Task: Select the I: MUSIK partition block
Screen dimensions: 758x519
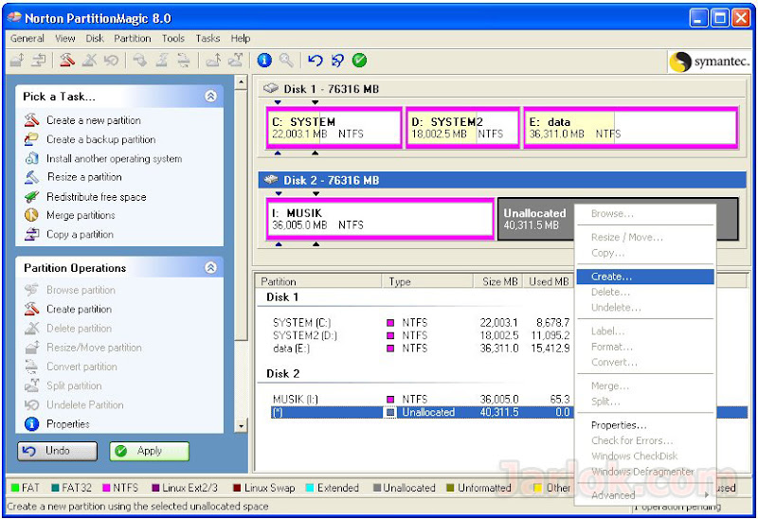Action: point(380,219)
